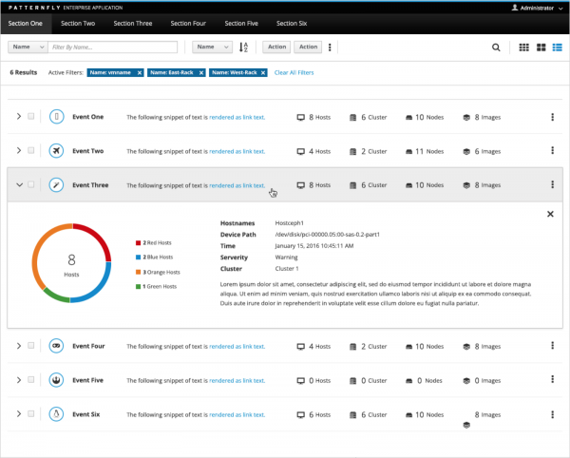Screen dimensions: 570x458
Task: Click the search magnifier icon
Action: click(496, 47)
